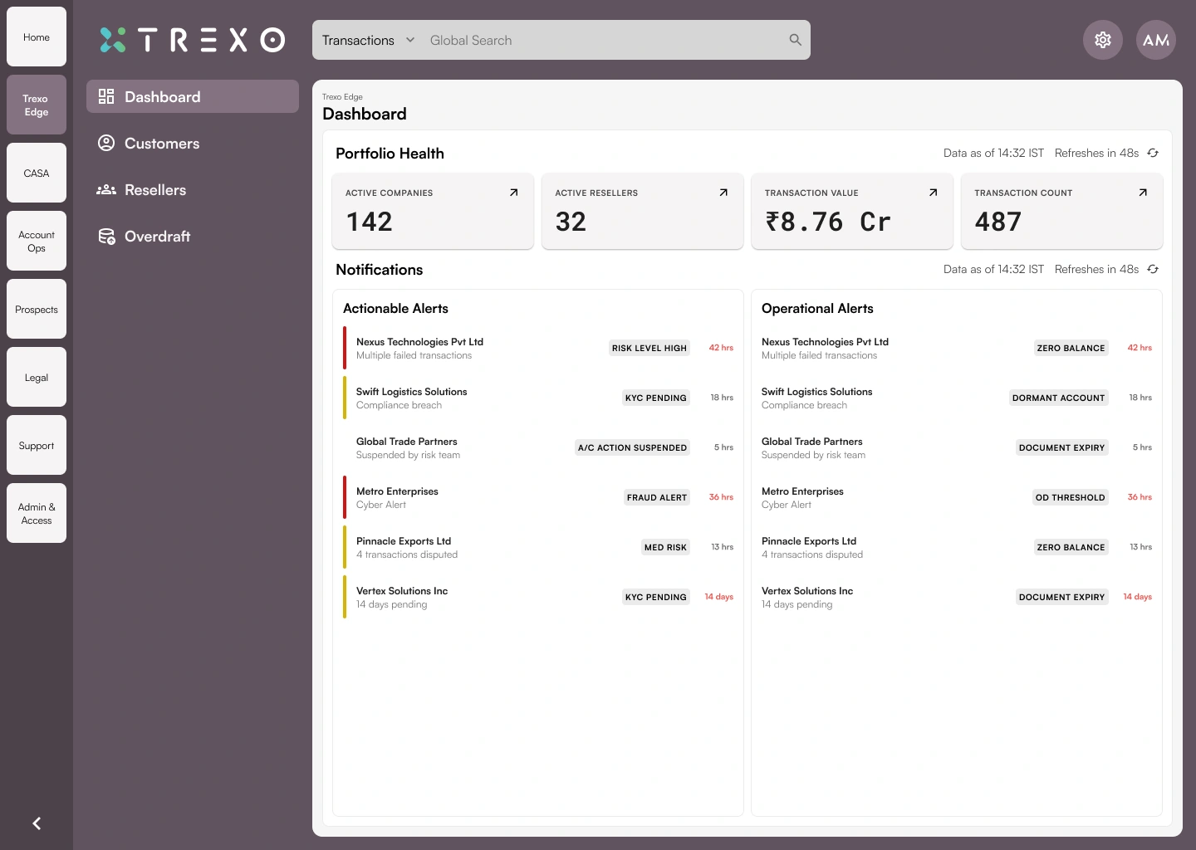Click the OD THRESHOLD tag
This screenshot has width=1196, height=850.
tap(1070, 497)
